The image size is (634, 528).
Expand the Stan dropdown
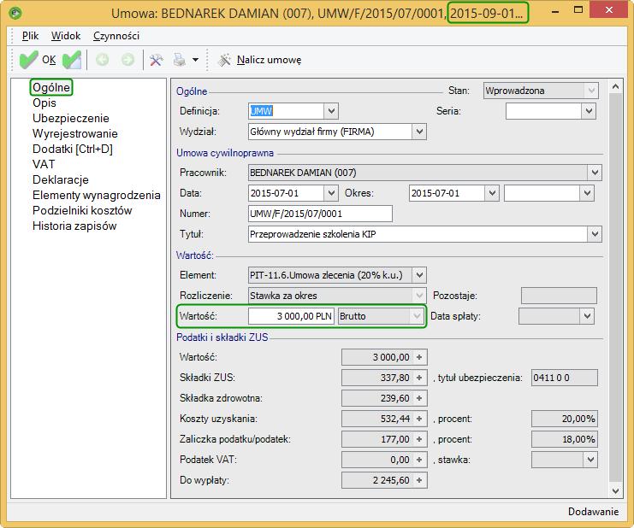click(x=591, y=91)
